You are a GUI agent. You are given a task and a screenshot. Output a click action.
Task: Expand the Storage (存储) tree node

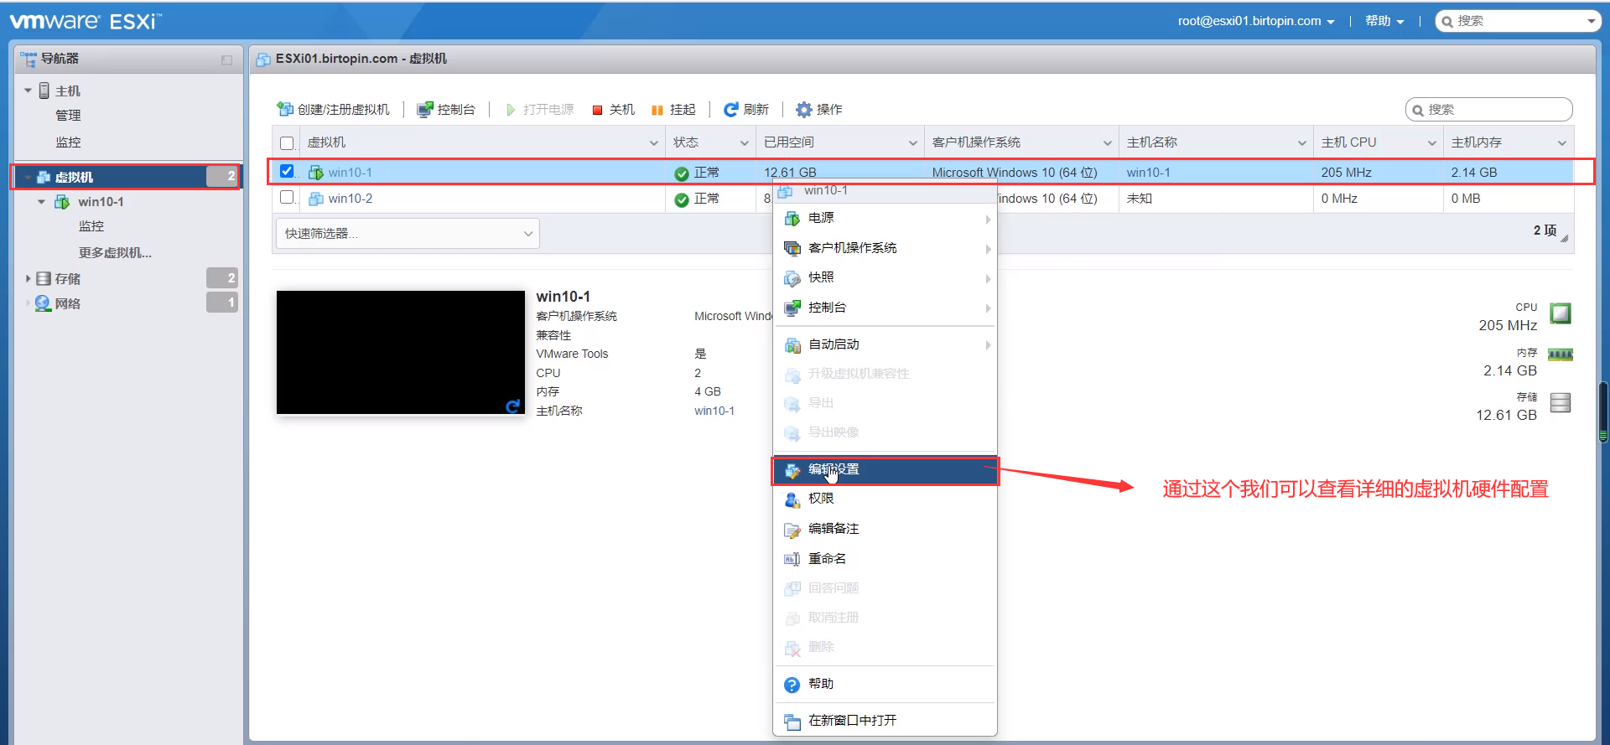tap(28, 278)
